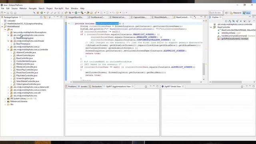Image resolution: width=256 pixels, height=144 pixels.
Task: Toggle Hide Fields in the Outline toolbar
Action: point(234,21)
